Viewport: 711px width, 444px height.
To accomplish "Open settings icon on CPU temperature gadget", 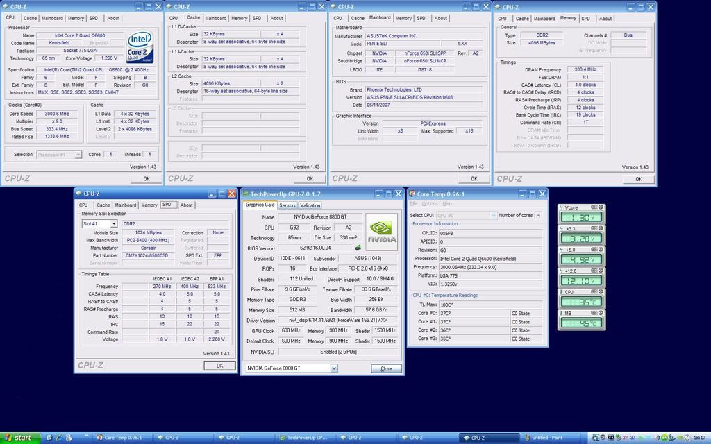I will pos(594,292).
